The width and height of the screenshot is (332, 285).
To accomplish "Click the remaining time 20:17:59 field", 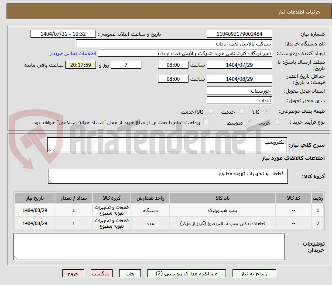I will (x=80, y=65).
